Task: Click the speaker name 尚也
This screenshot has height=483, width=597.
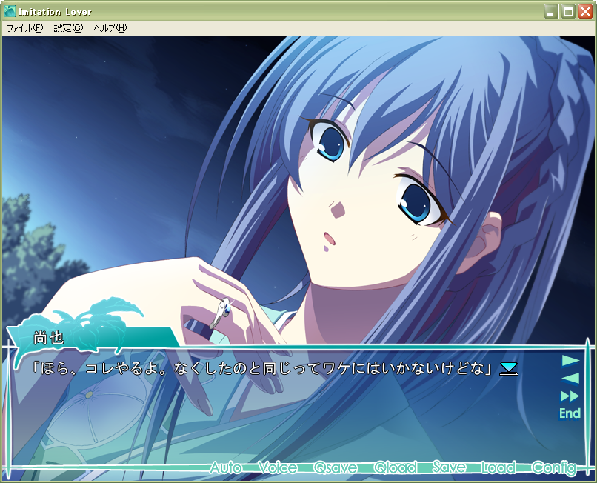Action: point(48,338)
